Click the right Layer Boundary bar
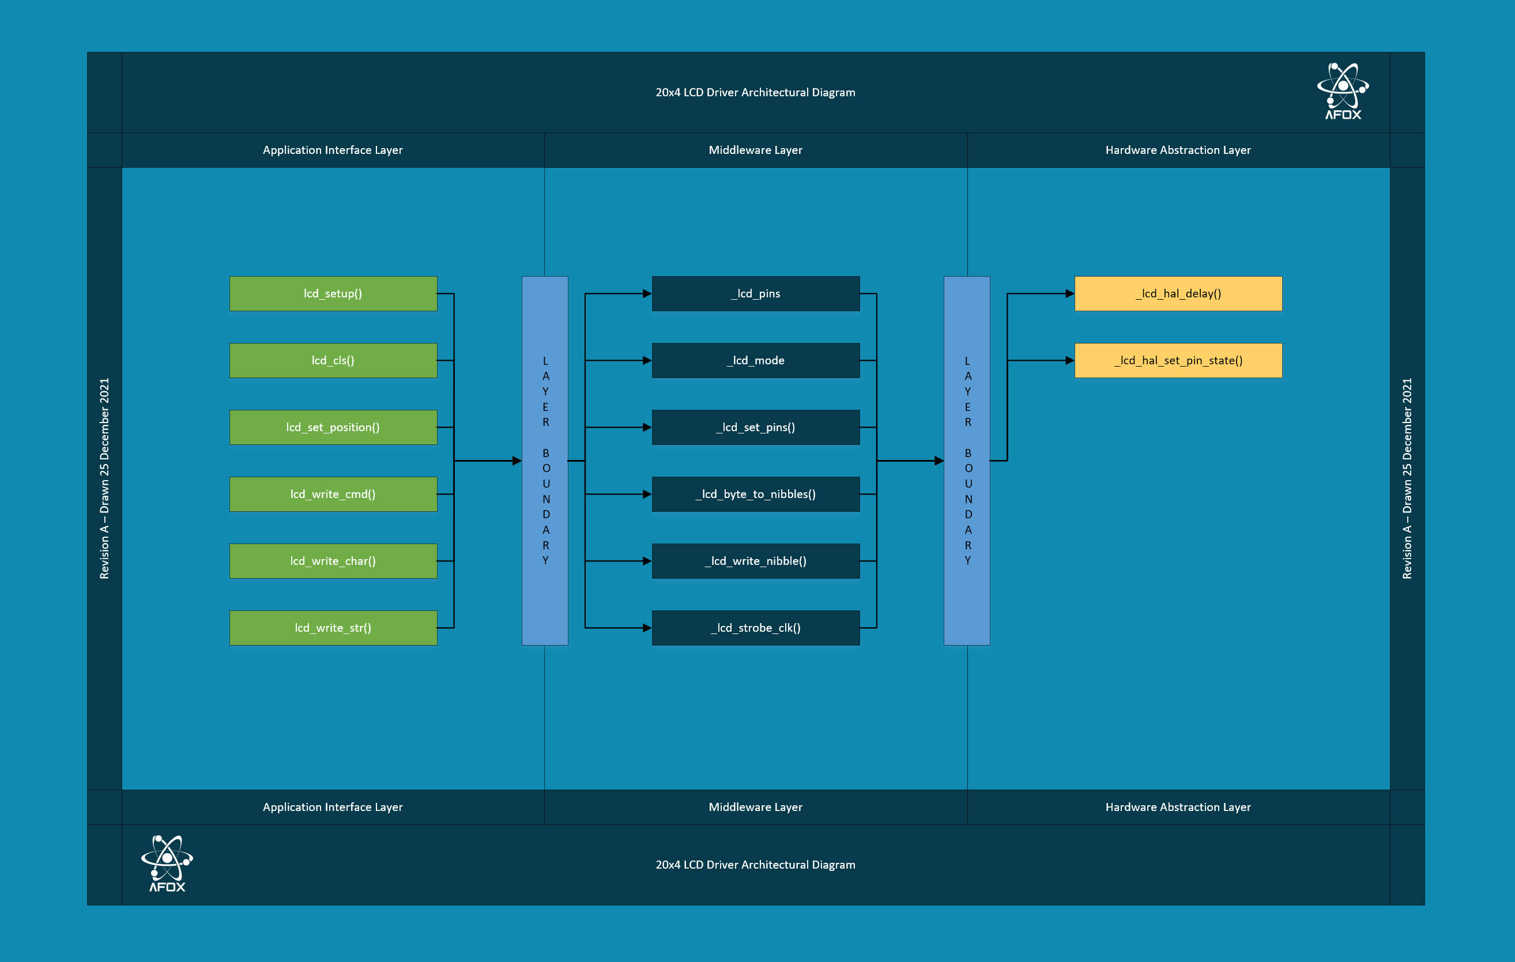 click(x=967, y=461)
